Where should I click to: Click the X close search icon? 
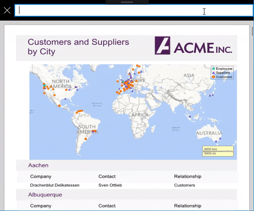(7, 10)
